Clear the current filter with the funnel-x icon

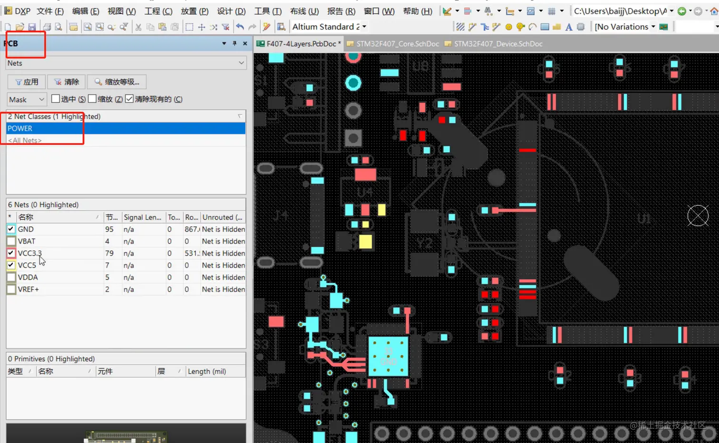click(225, 27)
